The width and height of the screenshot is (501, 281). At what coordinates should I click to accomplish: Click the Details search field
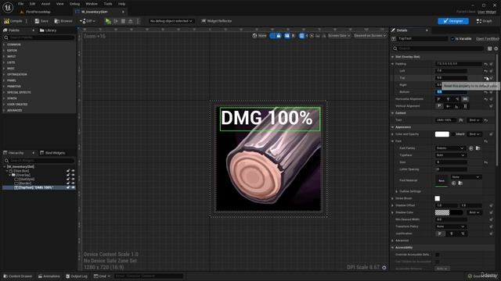(438, 48)
